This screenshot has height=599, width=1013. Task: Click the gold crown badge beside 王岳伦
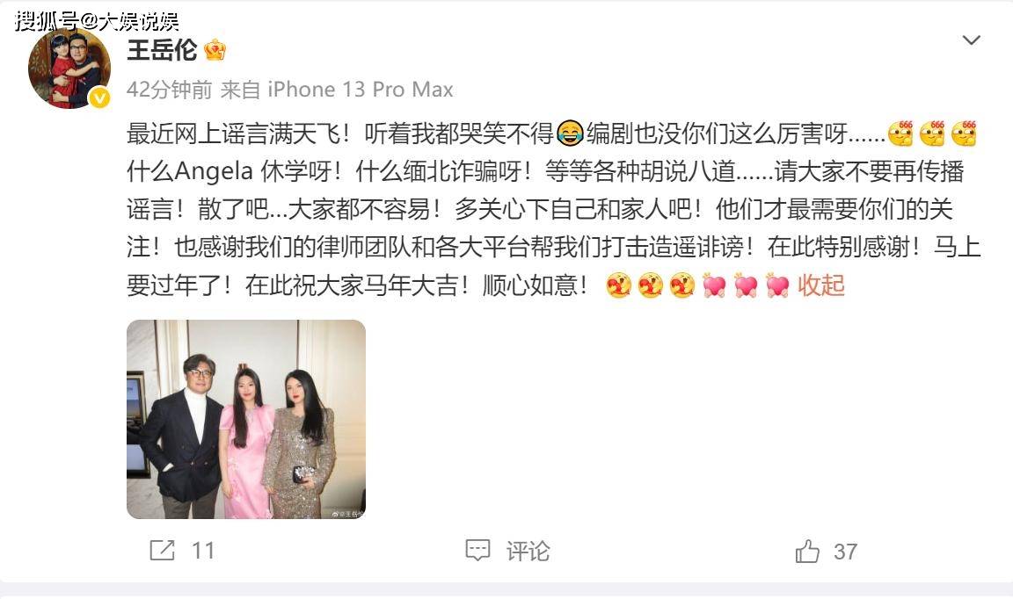tap(215, 50)
